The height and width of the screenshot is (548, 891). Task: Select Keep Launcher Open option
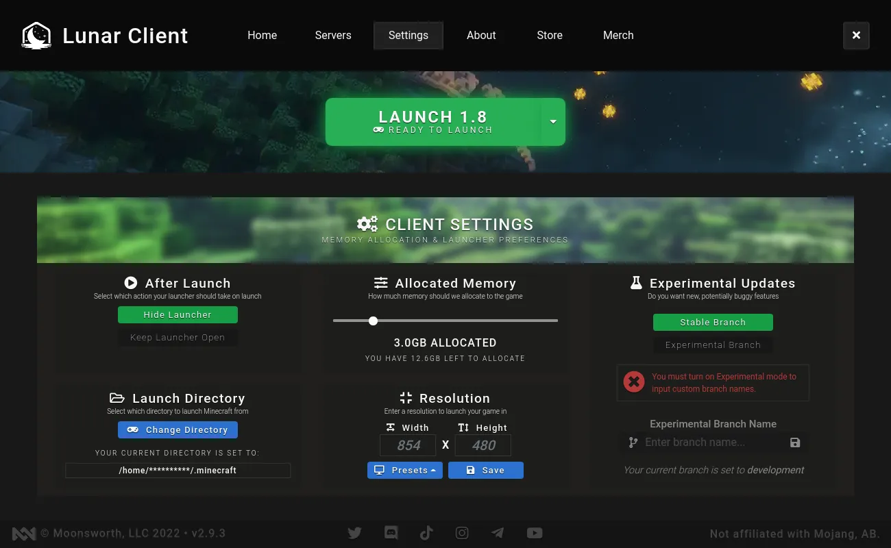point(178,338)
